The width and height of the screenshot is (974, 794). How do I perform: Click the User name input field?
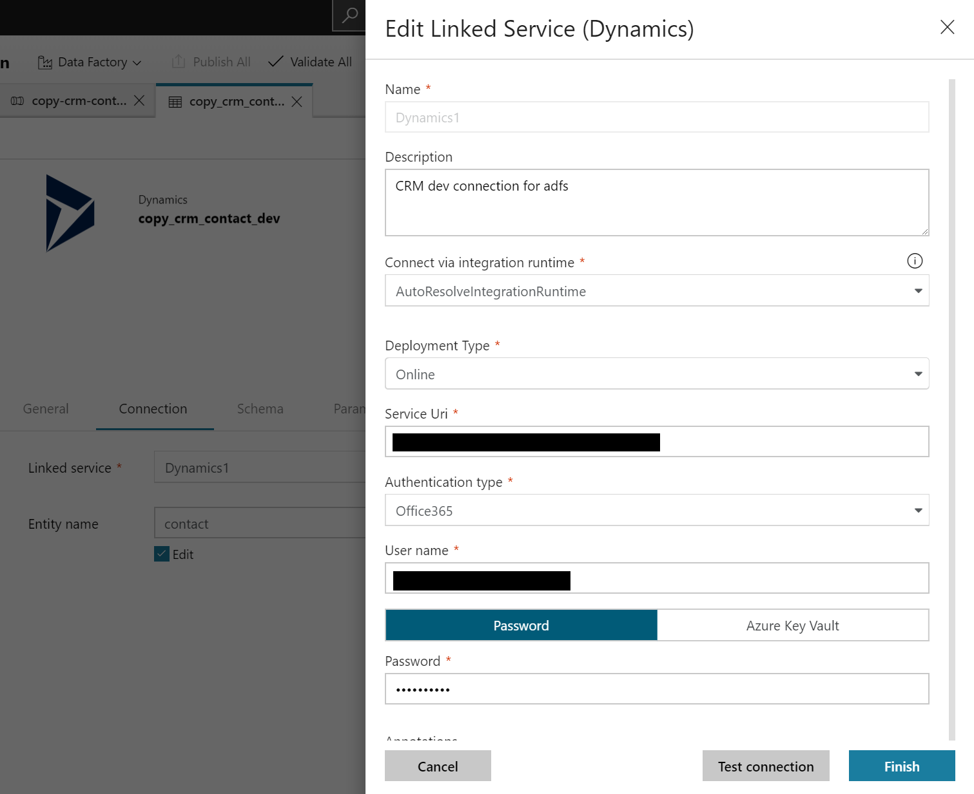tap(657, 578)
